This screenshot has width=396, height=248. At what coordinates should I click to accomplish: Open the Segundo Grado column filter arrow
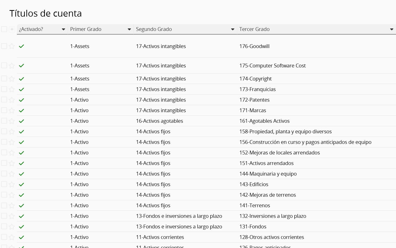(x=232, y=29)
